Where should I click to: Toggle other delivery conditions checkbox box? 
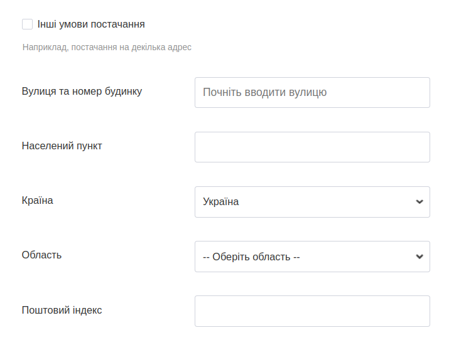click(27, 24)
